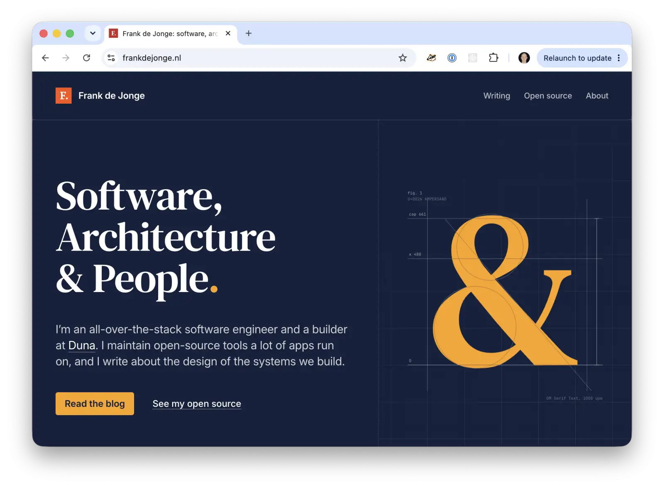Click the forward navigation arrow
Image resolution: width=664 pixels, height=489 pixels.
click(x=66, y=58)
